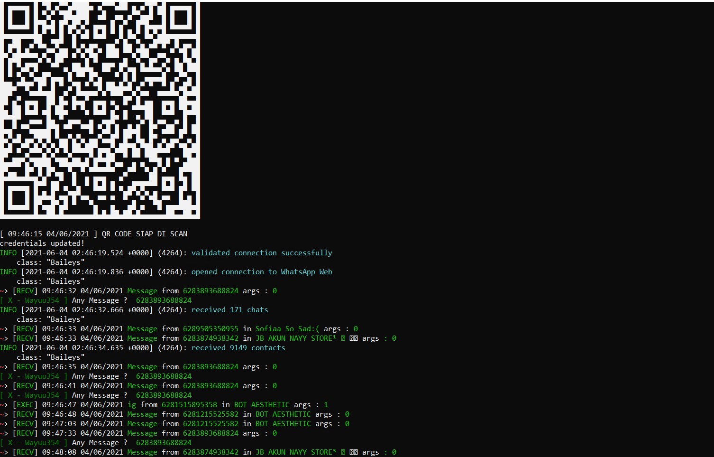Click the "credentials updated!" line
Viewport: 714px width, 457px height.
[42, 243]
